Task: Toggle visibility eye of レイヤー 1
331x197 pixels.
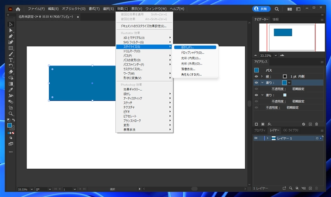Action: [x=256, y=138]
